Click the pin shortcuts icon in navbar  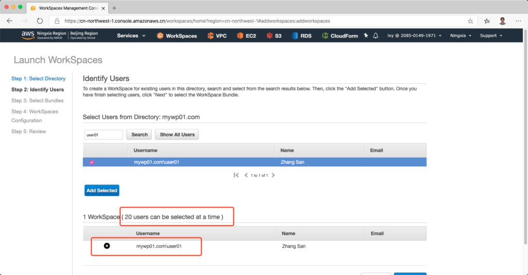point(366,36)
